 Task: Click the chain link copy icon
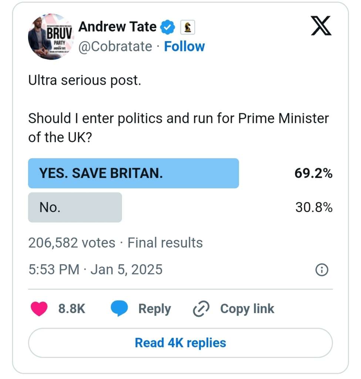202,309
